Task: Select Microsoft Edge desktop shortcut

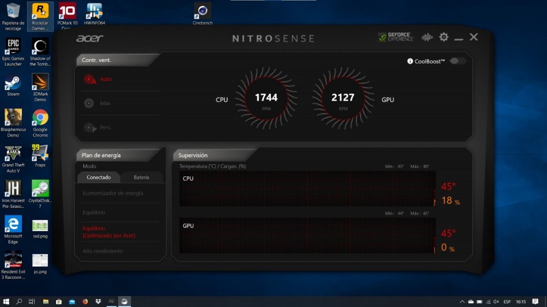Action: point(13,230)
